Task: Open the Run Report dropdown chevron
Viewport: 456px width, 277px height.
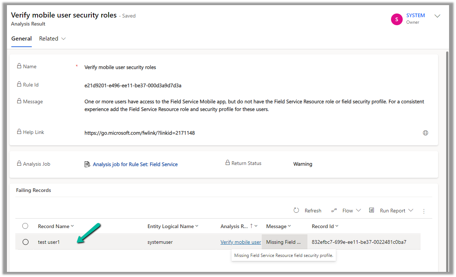Action: (411, 211)
